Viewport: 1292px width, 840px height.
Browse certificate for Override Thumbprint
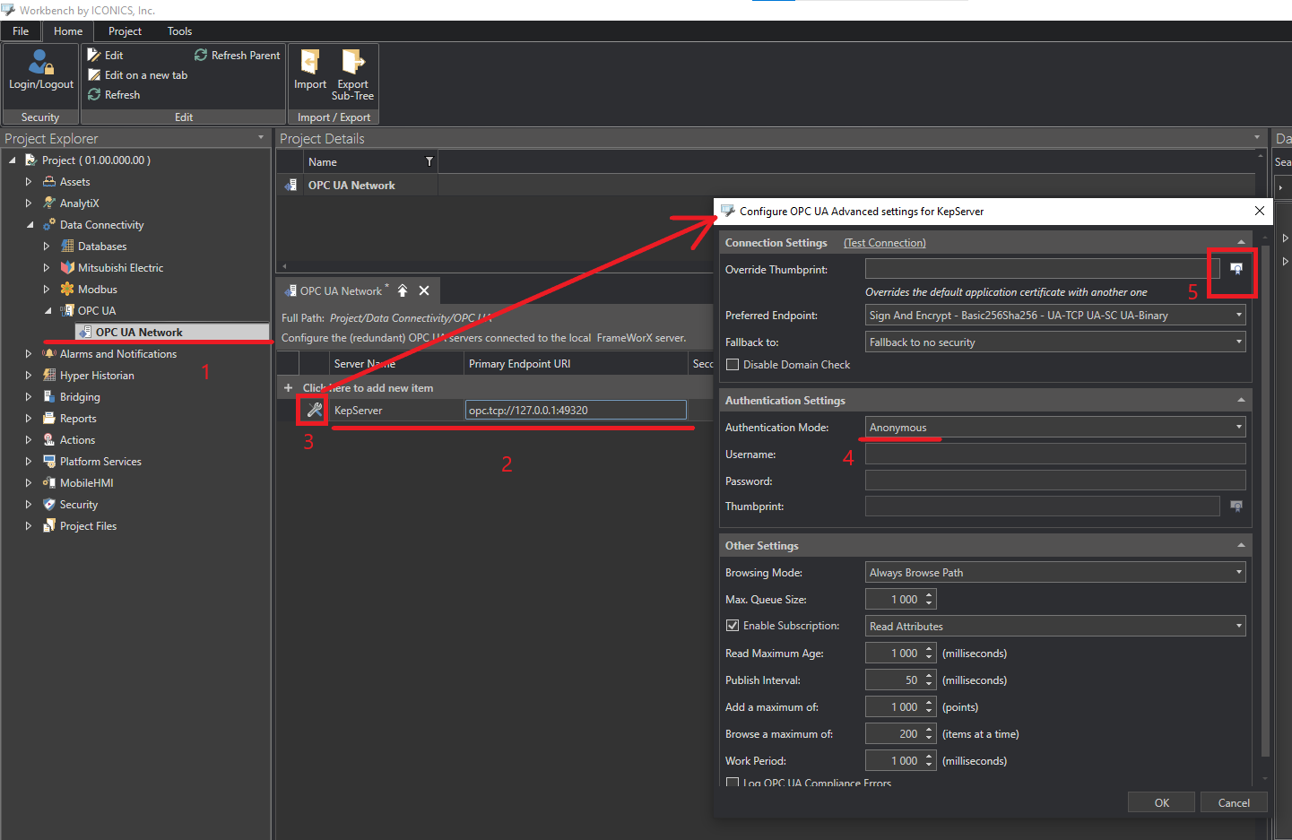click(1236, 269)
